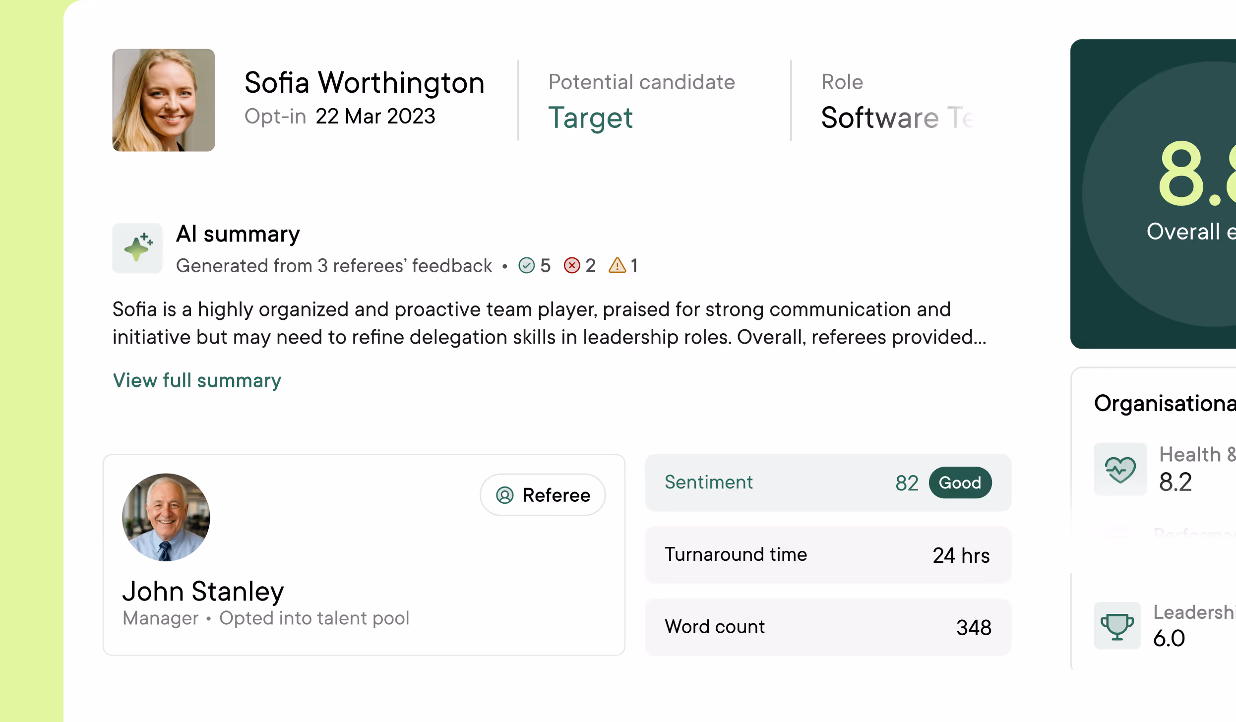Click the Good sentiment badge
The height and width of the screenshot is (722, 1236).
point(960,483)
